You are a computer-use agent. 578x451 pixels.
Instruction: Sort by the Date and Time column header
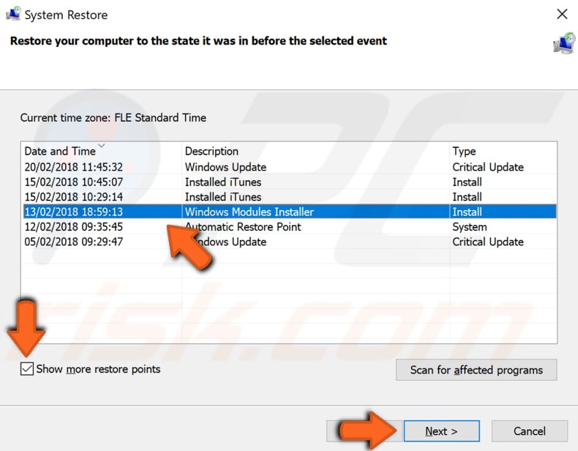[x=60, y=151]
